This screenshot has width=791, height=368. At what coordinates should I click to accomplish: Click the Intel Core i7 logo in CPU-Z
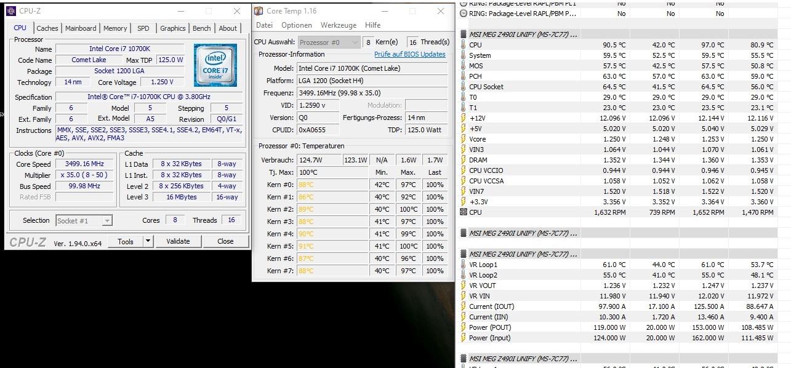(215, 65)
